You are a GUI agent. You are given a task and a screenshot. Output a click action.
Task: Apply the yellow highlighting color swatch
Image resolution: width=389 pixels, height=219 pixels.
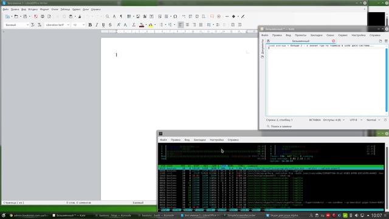(151, 25)
